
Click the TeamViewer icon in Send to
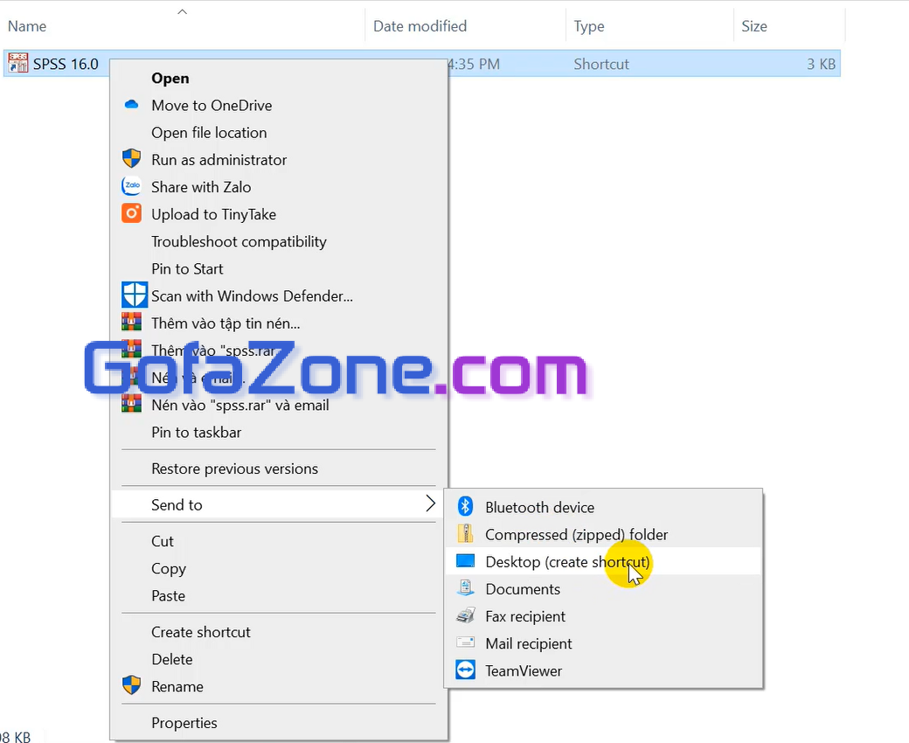click(465, 670)
